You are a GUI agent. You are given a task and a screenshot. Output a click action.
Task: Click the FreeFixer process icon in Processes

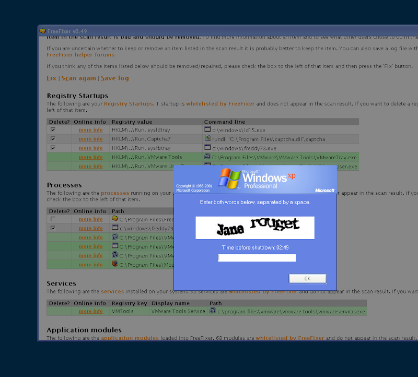point(115,218)
